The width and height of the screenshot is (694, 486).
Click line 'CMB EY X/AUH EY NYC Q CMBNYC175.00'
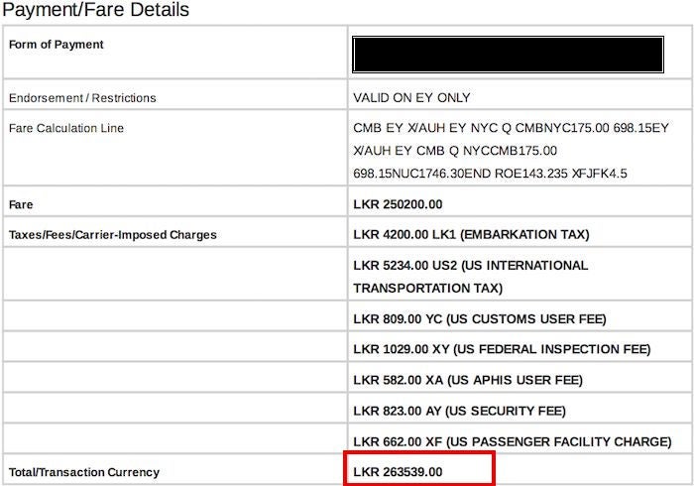(481, 128)
